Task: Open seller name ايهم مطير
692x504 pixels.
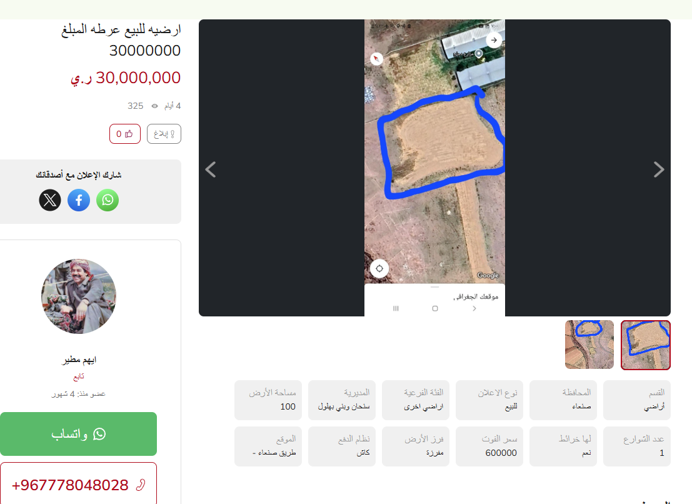Action: click(79, 360)
